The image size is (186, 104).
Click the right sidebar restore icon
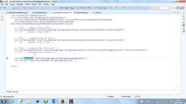(184, 14)
